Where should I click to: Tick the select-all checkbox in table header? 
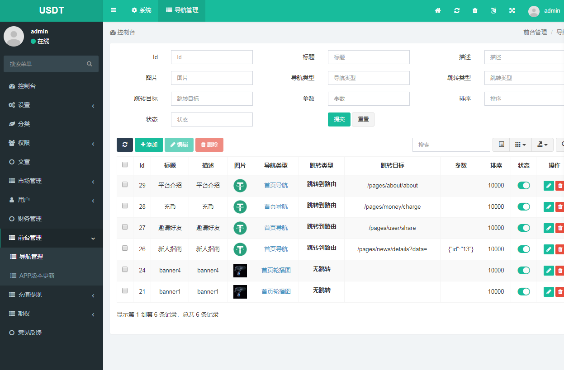pos(125,164)
